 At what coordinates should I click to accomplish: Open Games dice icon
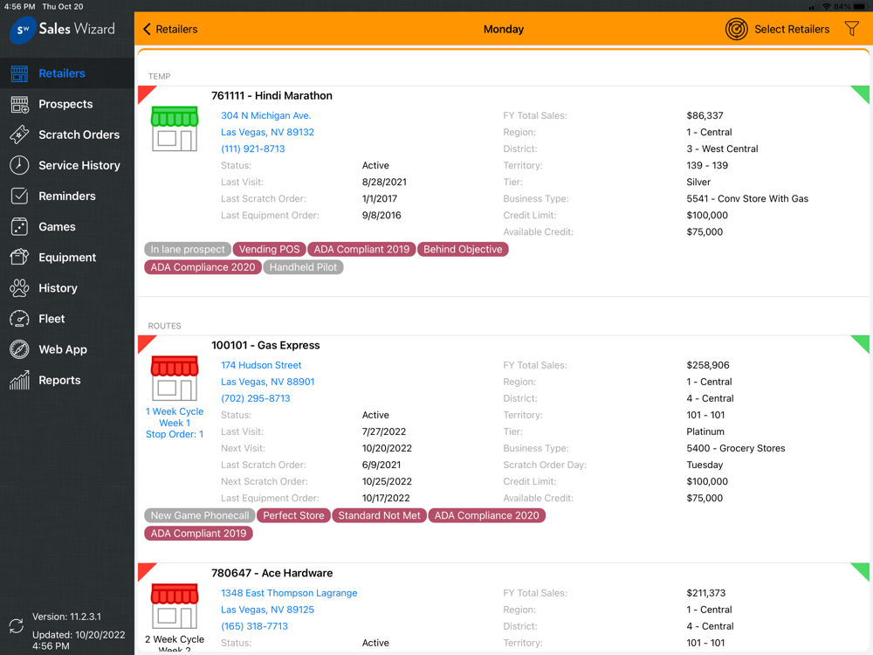19,227
